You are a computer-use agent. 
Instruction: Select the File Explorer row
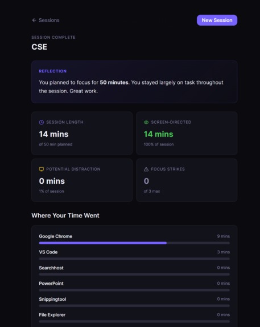point(134,318)
